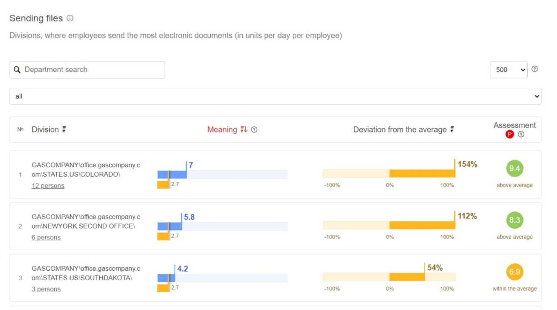
Task: Open the 3 persons link
Action: pos(46,289)
